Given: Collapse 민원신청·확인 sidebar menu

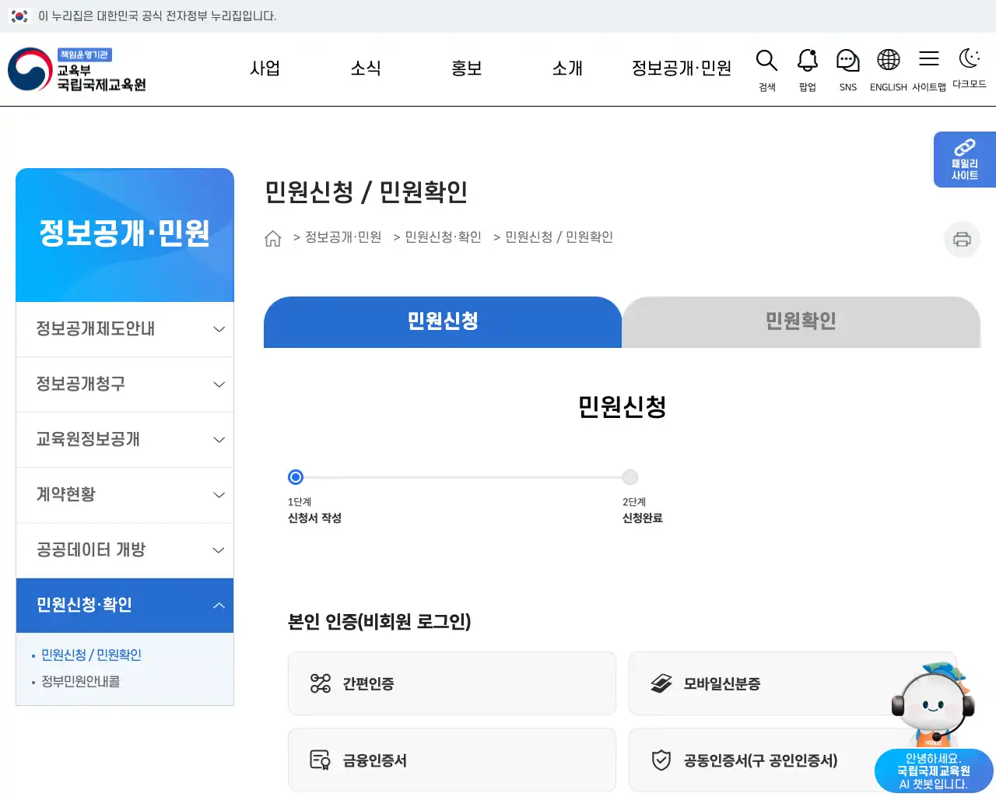Looking at the screenshot, I should click(124, 606).
